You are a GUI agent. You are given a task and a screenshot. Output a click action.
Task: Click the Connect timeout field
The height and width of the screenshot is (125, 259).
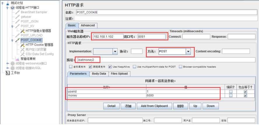pyautogui.click(x=196, y=37)
